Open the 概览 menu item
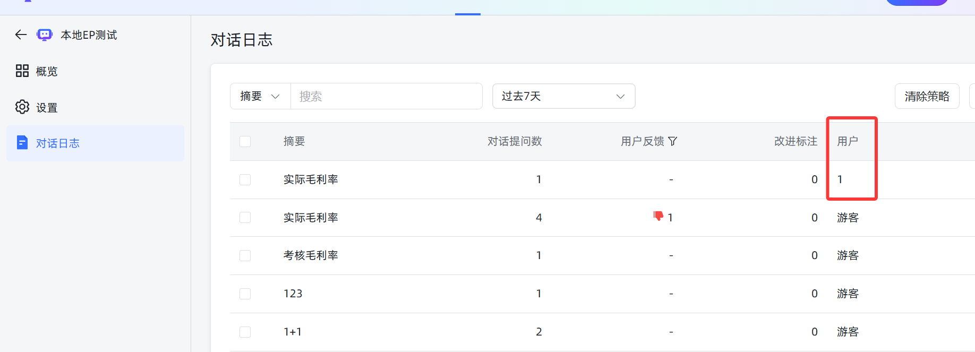 47,71
